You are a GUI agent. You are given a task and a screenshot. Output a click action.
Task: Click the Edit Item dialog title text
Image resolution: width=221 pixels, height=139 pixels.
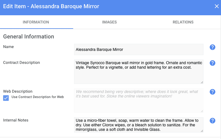coord(51,6)
